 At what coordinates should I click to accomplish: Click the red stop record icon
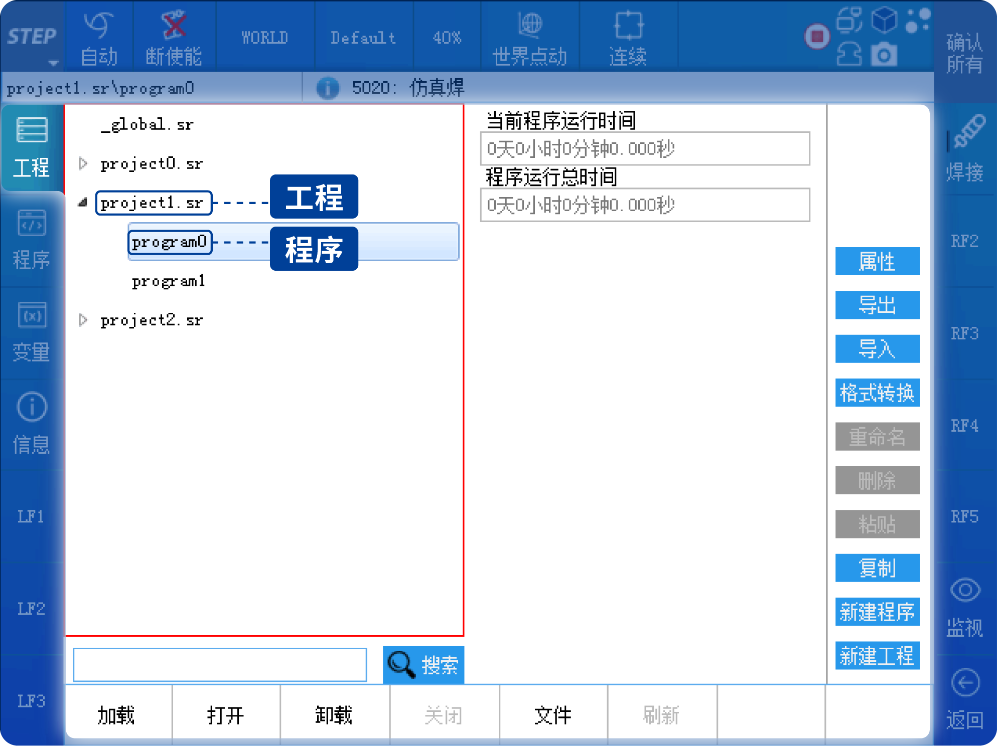817,36
